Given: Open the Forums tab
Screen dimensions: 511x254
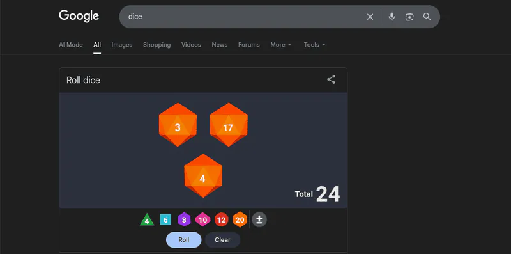Looking at the screenshot, I should [249, 45].
